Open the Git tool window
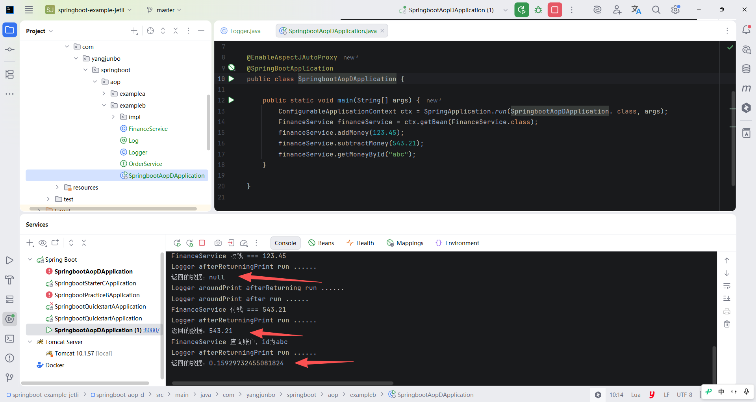 tap(10, 378)
